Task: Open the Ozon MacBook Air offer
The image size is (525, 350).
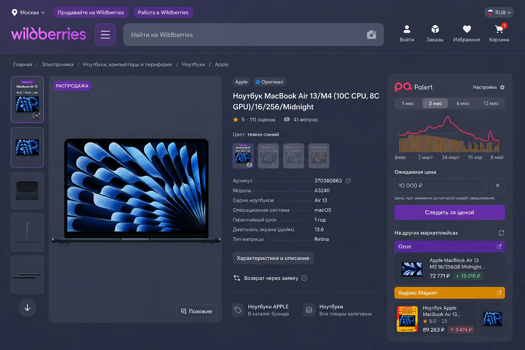Action: point(449,268)
